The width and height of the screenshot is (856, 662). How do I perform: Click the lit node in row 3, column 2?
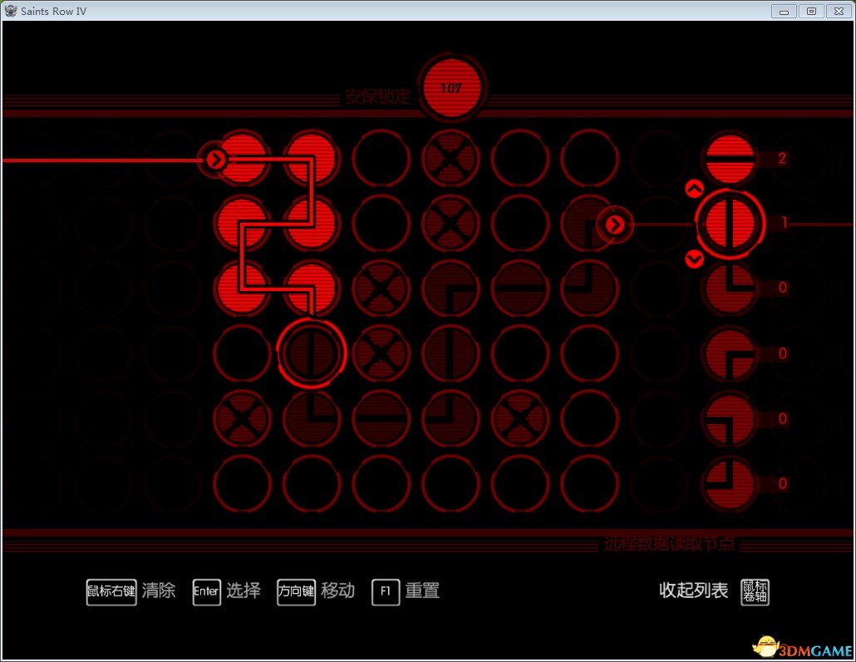pos(312,289)
